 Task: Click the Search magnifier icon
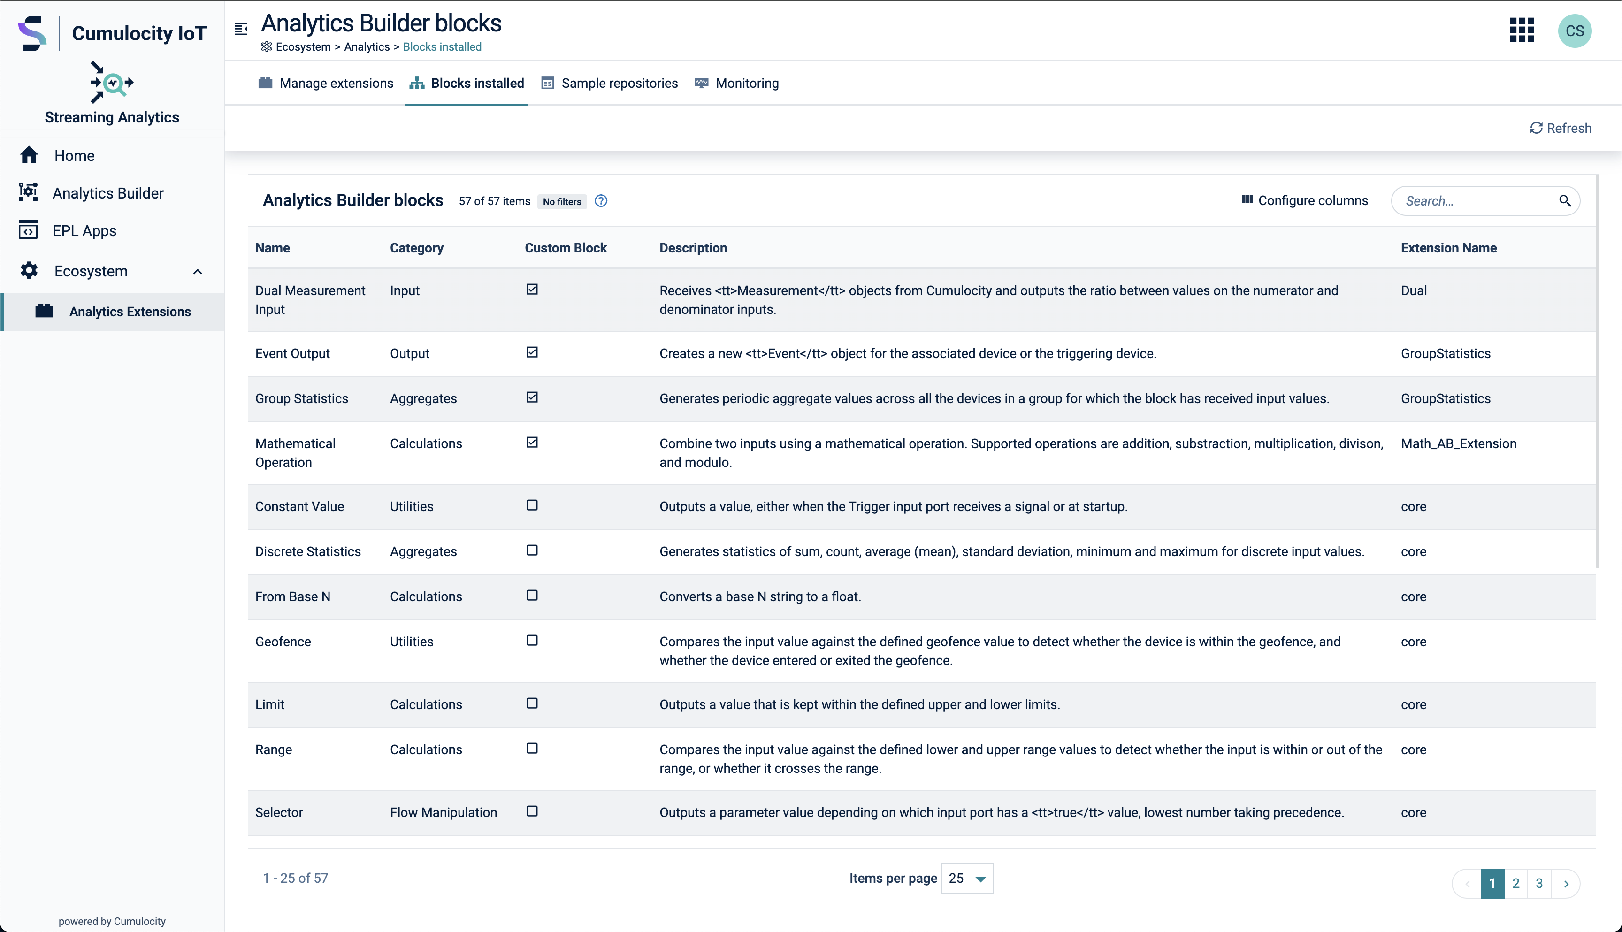point(1565,200)
